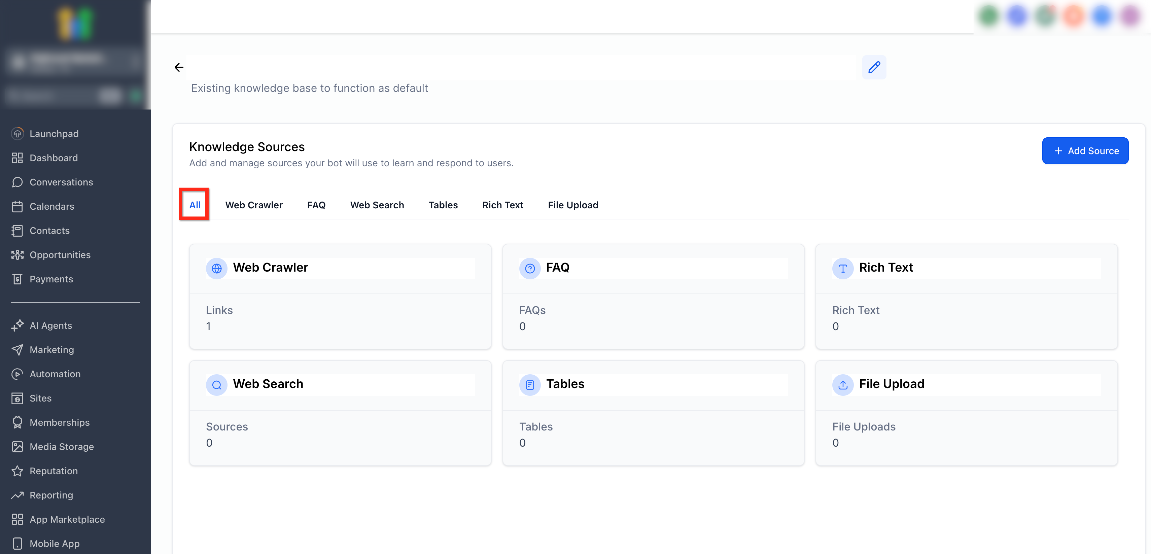
Task: Open Launchpad from the sidebar
Action: coord(54,134)
